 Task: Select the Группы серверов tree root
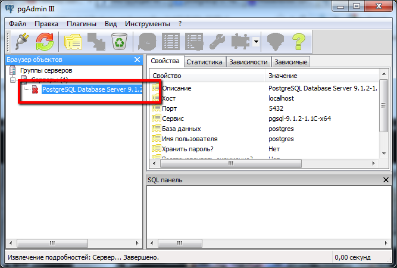click(x=46, y=70)
